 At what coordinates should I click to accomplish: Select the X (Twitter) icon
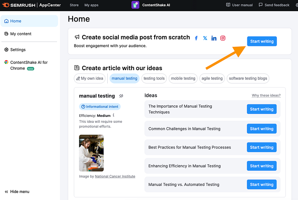(205, 38)
